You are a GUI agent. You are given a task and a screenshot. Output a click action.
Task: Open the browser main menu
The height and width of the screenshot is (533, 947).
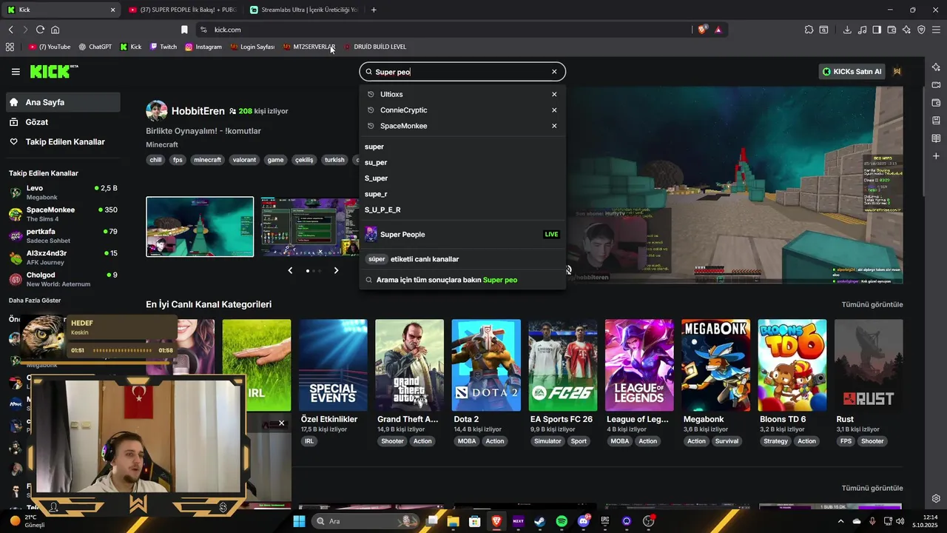[936, 30]
